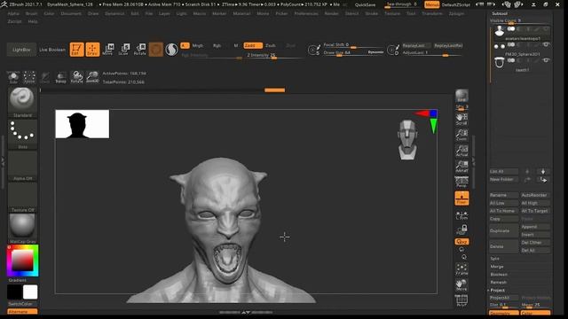Open the Render menu
This screenshot has height=319, width=568.
click(x=331, y=13)
